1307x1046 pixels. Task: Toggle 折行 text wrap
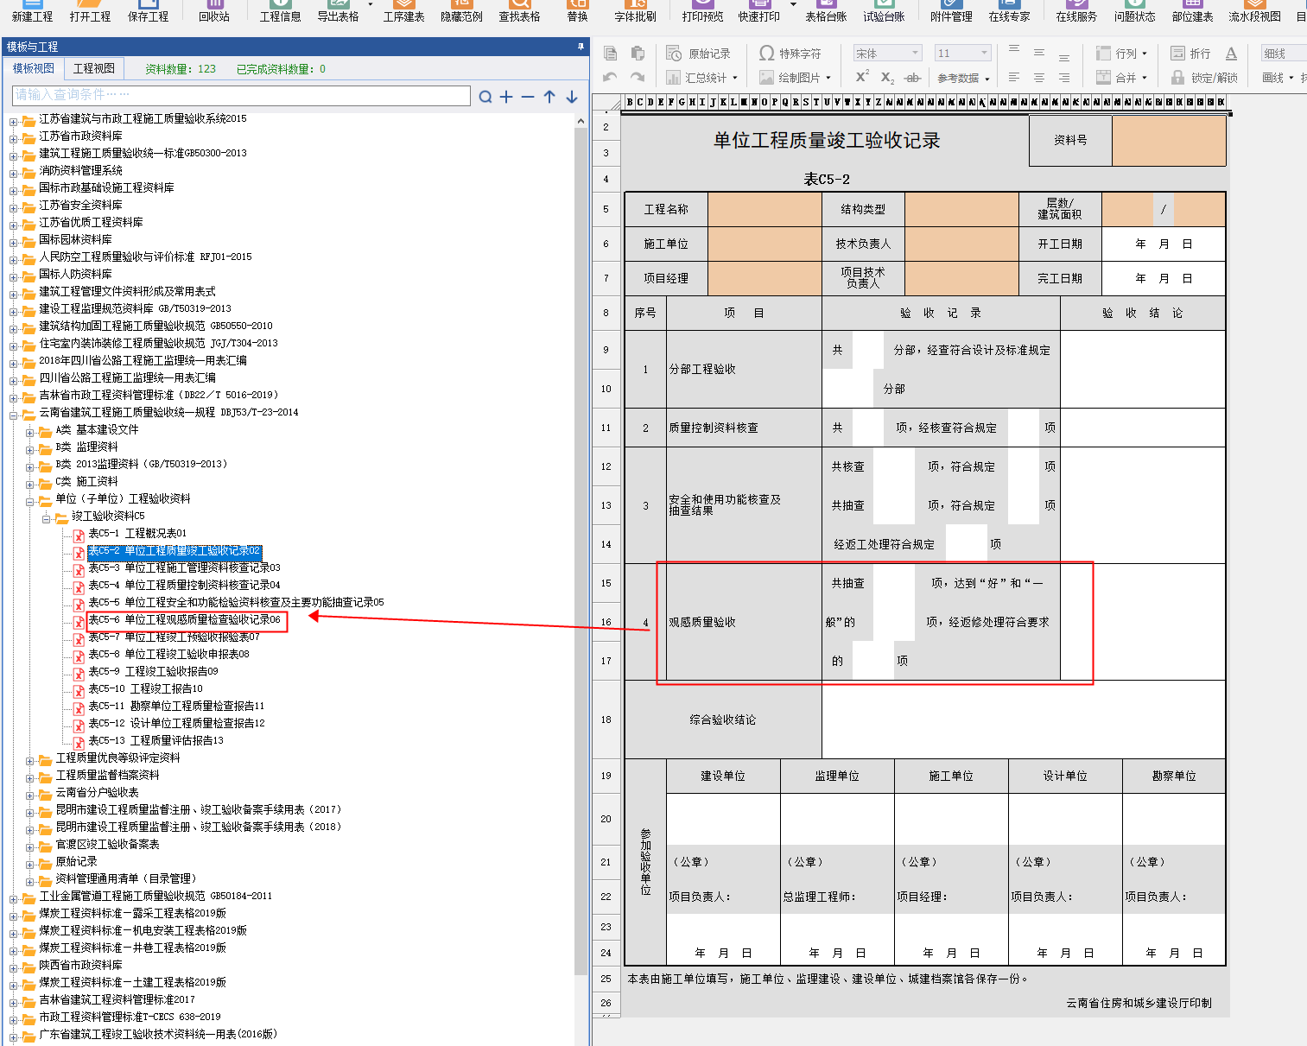tap(1190, 54)
